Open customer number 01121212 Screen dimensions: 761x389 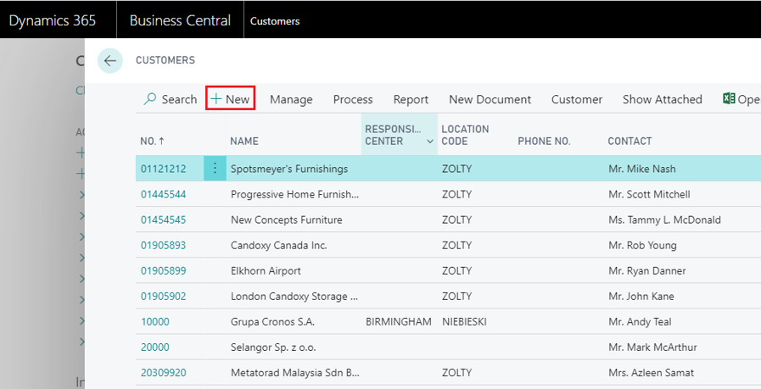coord(163,169)
